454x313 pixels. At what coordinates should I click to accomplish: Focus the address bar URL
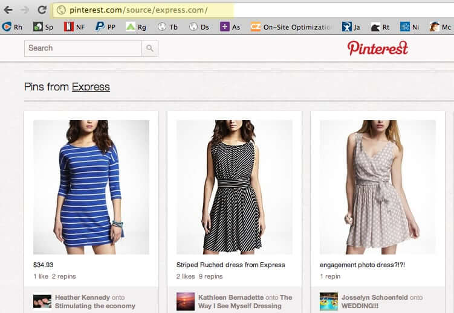point(138,10)
